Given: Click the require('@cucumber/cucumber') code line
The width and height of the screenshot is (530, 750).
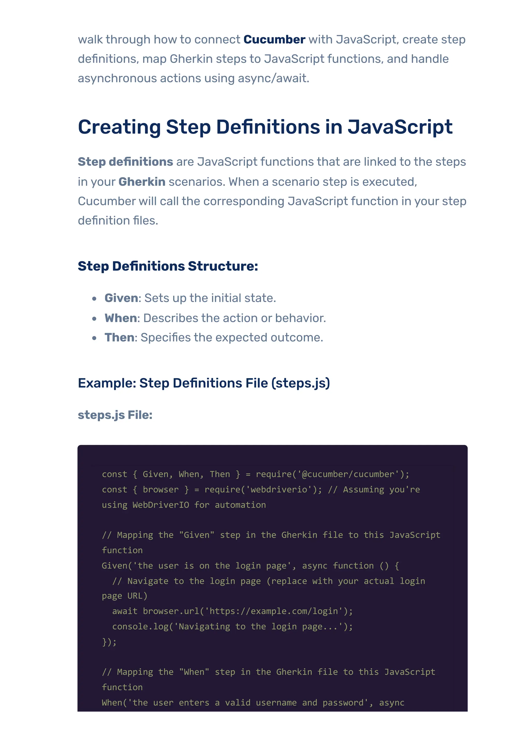Looking at the screenshot, I should point(255,474).
